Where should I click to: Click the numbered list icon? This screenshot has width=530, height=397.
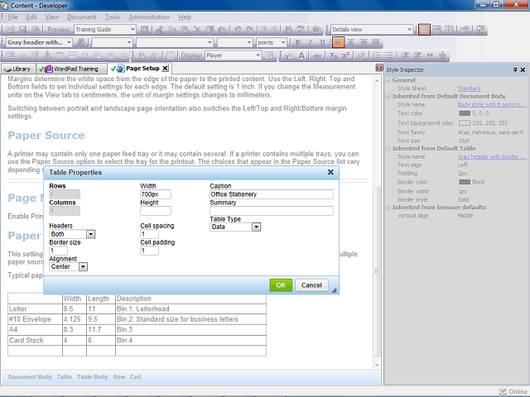point(377,55)
